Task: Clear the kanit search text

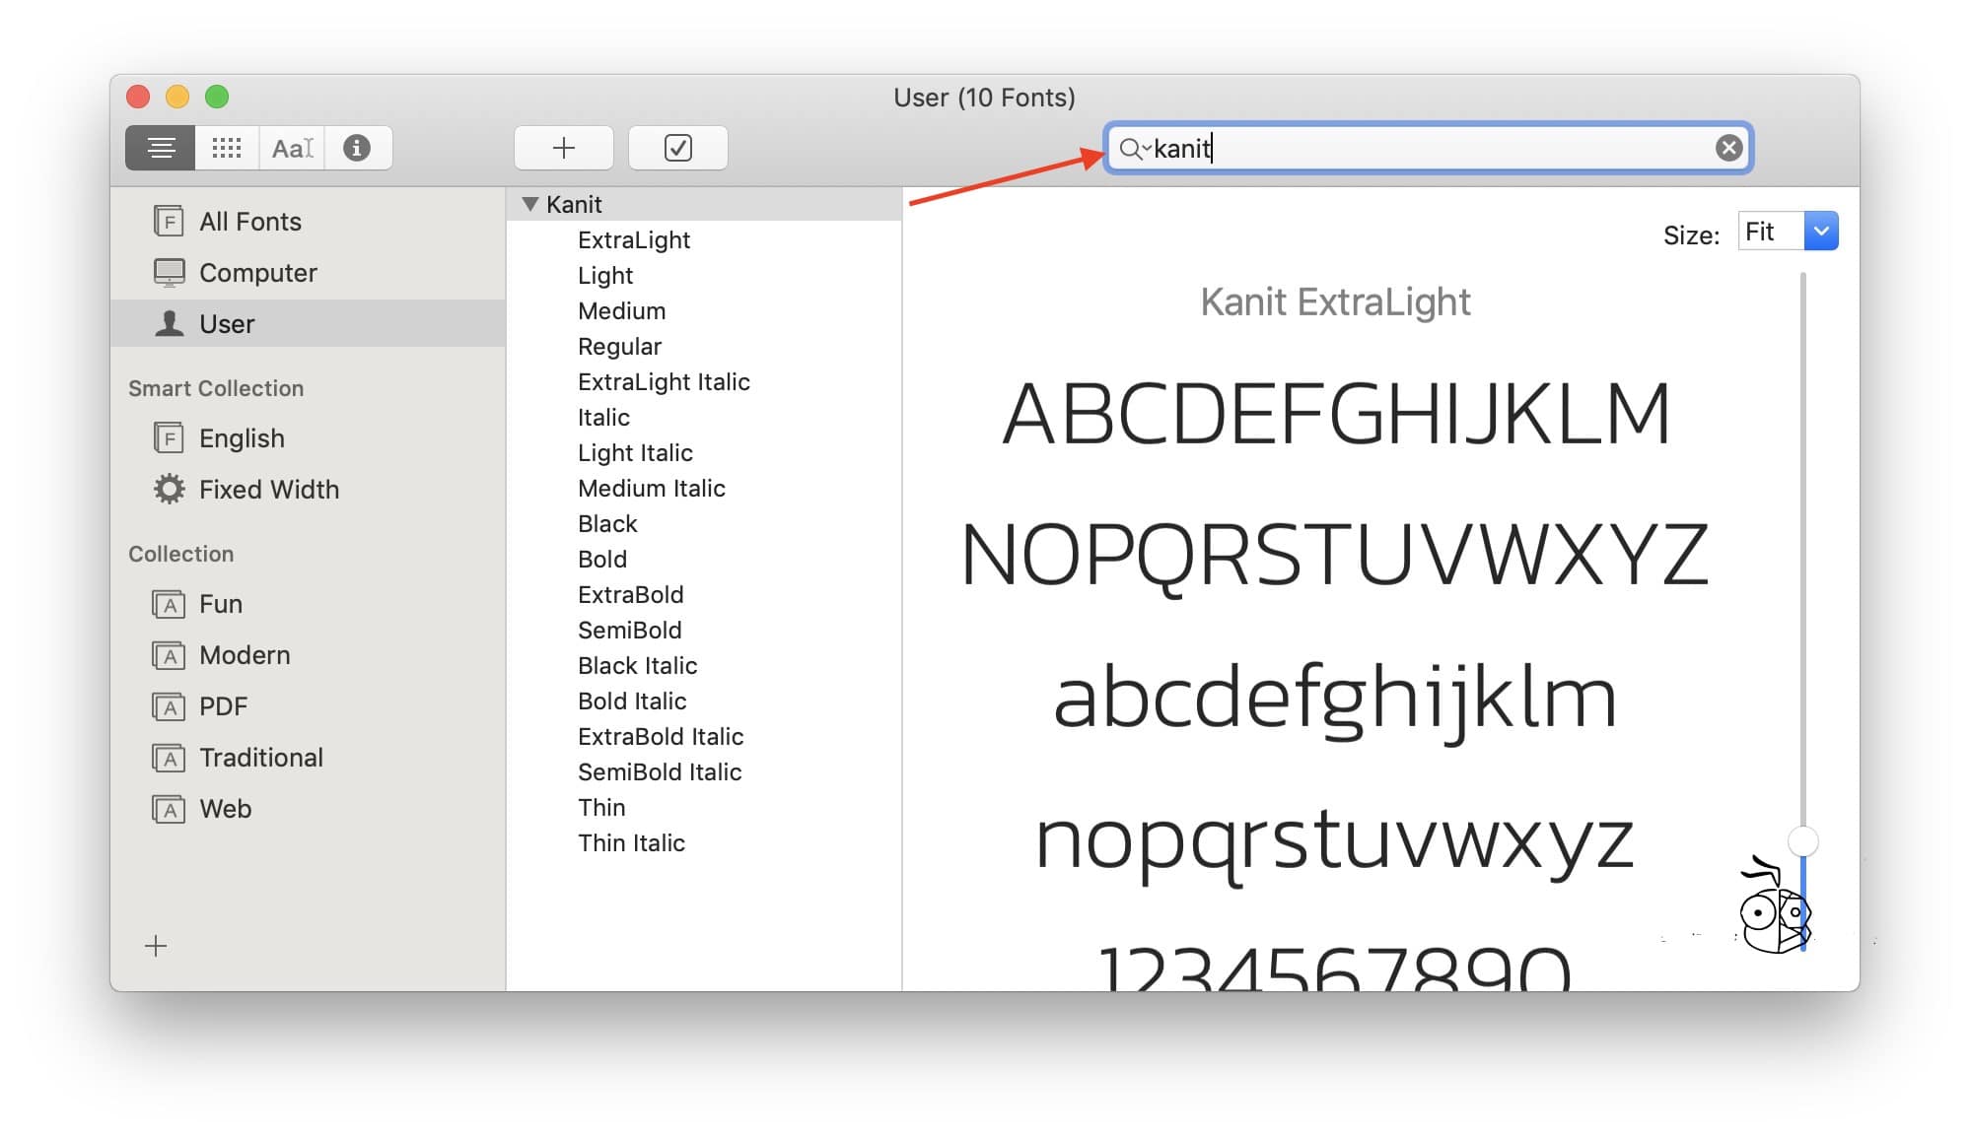Action: tap(1727, 148)
